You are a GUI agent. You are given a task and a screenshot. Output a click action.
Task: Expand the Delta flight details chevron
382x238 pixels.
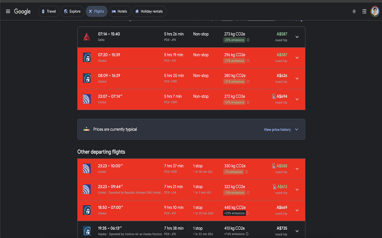coord(297,37)
